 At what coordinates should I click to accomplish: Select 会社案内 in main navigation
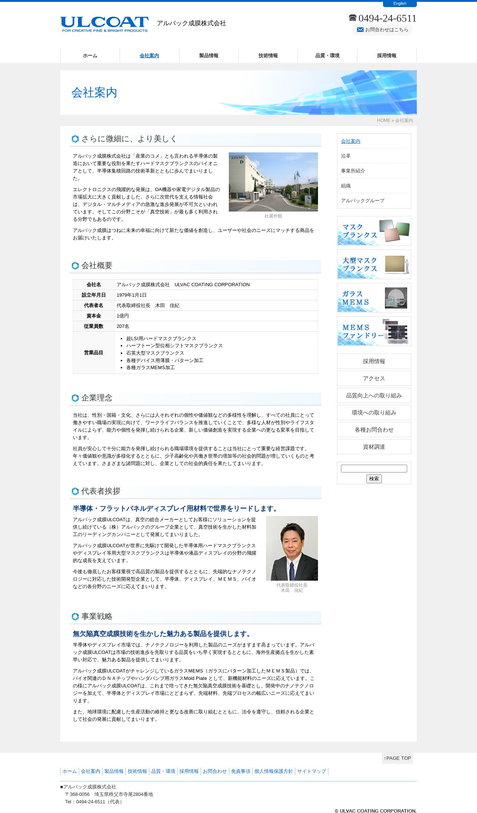[x=149, y=56]
